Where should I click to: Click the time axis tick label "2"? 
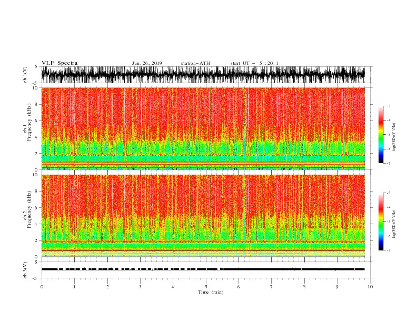107,287
